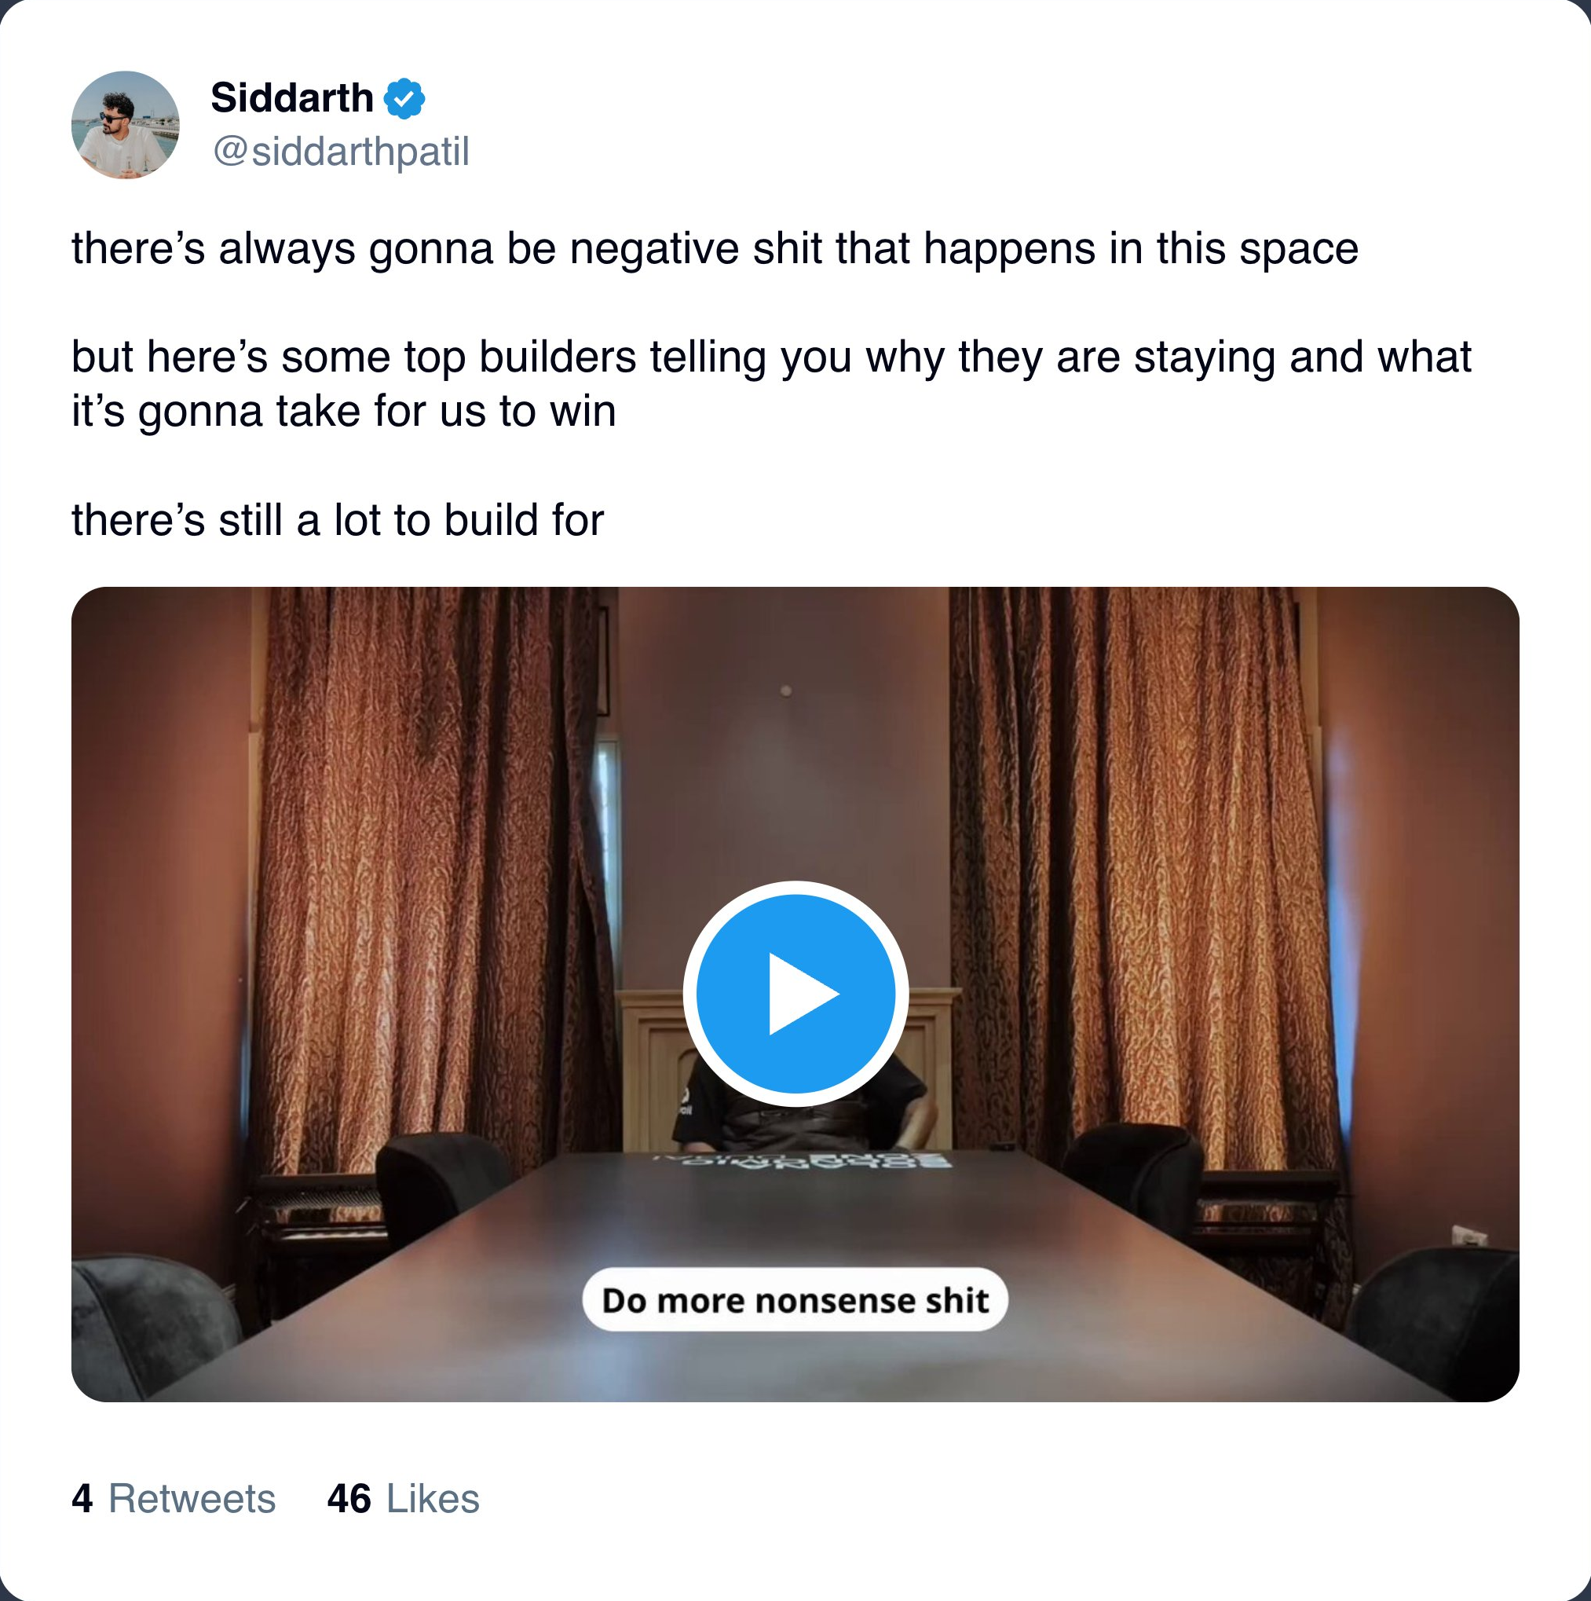Screen dimensions: 1591x1601
Task: Click the likes count number 46
Action: (349, 1498)
